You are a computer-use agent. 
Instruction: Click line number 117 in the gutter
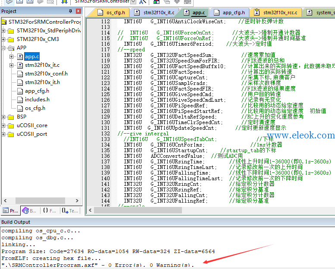(106, 50)
